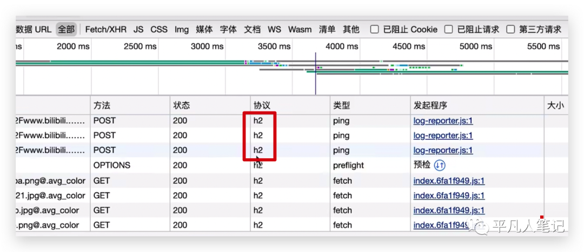
Task: Filter by 媒体 type
Action: coord(204,30)
